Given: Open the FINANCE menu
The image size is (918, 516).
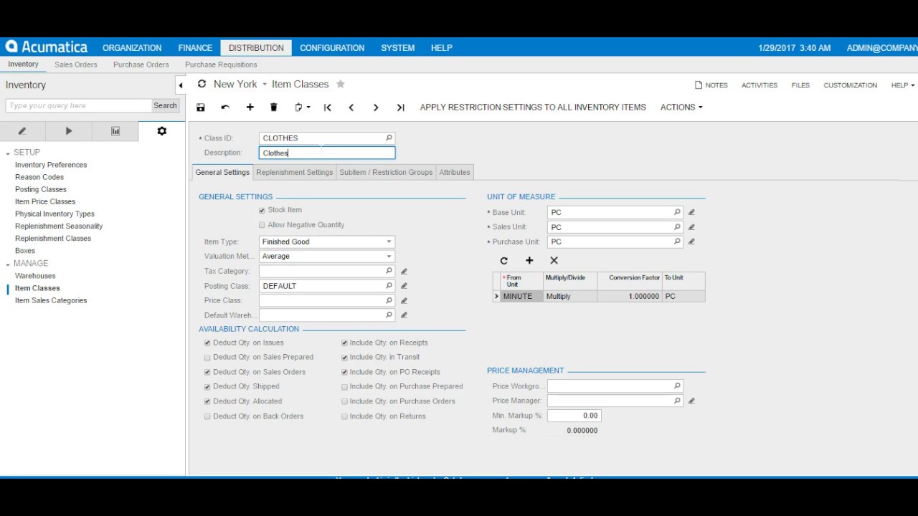Looking at the screenshot, I should 195,48.
